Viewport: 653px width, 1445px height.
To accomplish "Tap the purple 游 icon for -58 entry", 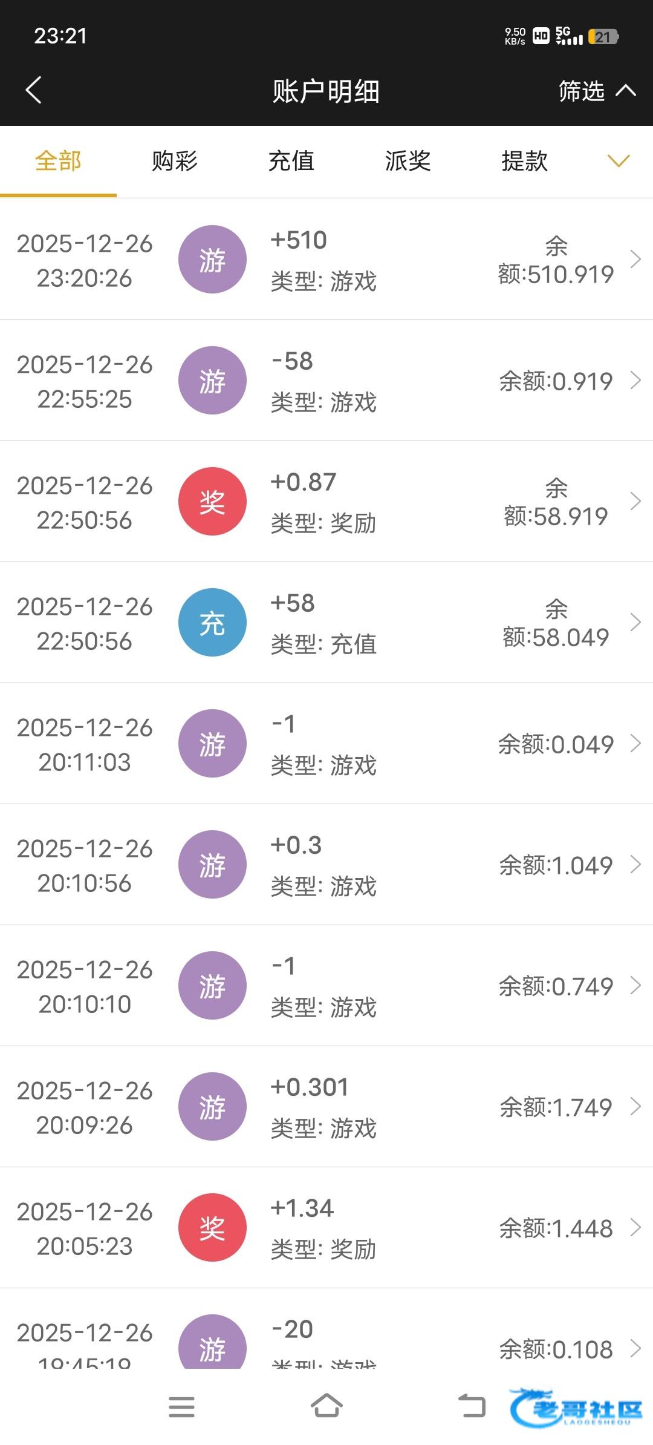I will (x=212, y=381).
